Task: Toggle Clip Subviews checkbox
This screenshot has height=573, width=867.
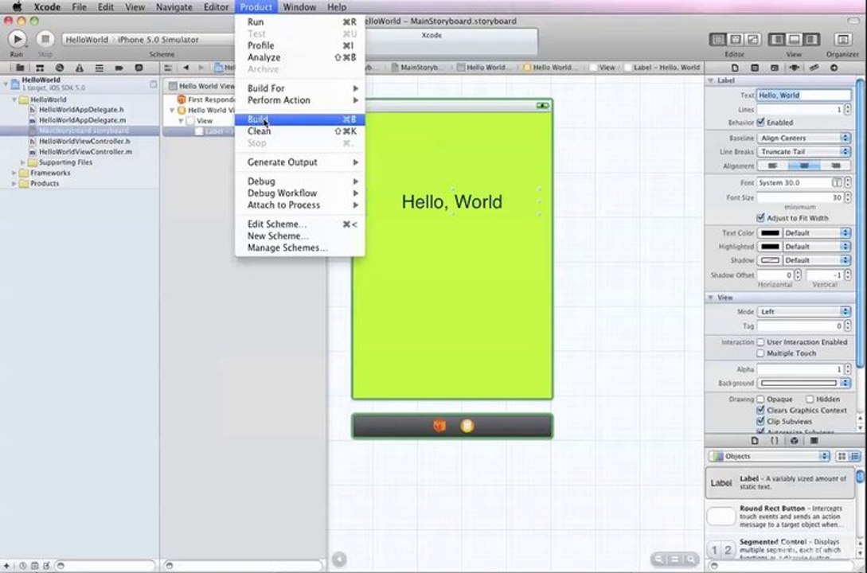Action: coord(760,421)
